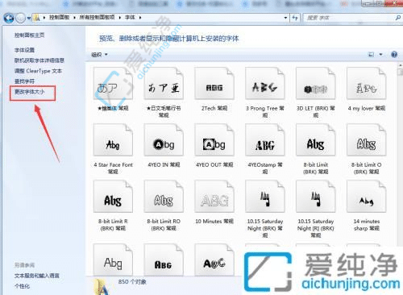The image size is (403, 295).
Task: Open the 4YEOstamp font icon
Action: pos(265,140)
